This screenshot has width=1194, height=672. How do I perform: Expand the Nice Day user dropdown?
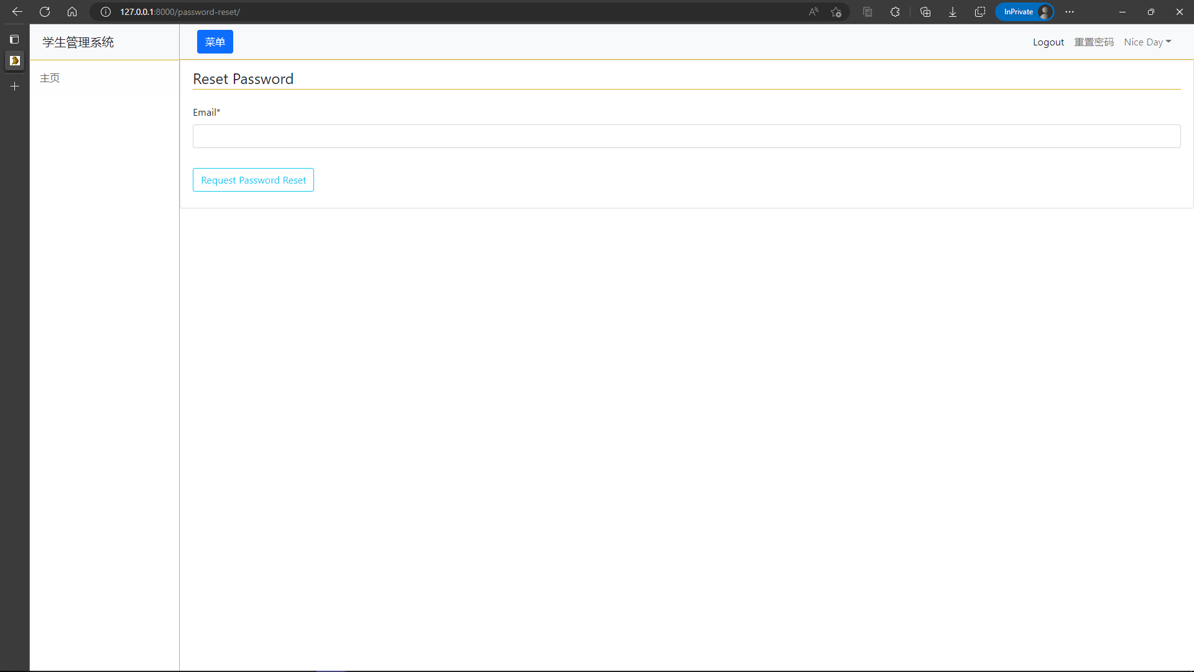(1147, 42)
